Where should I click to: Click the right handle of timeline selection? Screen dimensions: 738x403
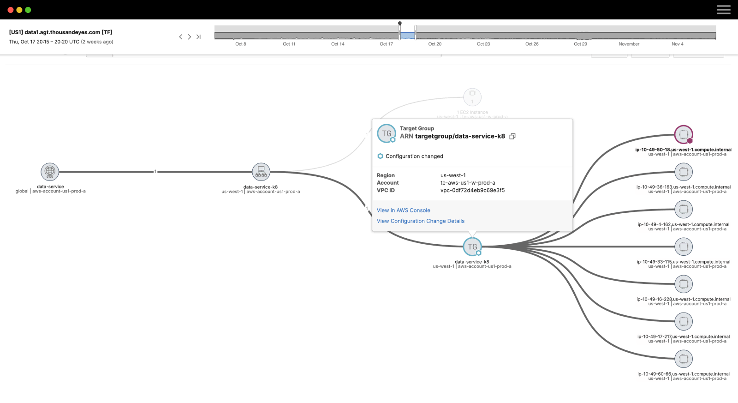[x=415, y=32]
